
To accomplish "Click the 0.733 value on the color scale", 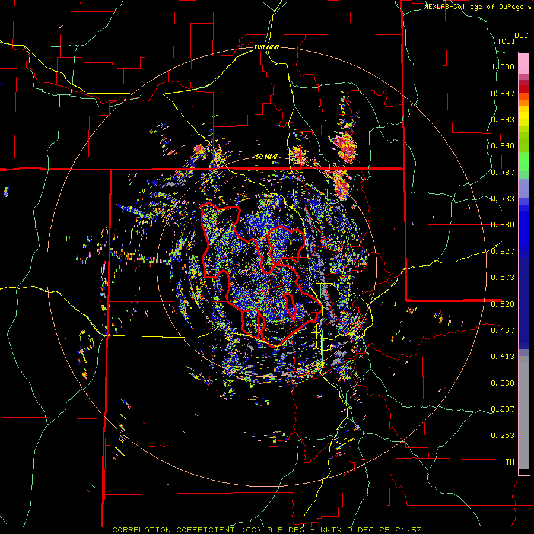I will [x=503, y=199].
